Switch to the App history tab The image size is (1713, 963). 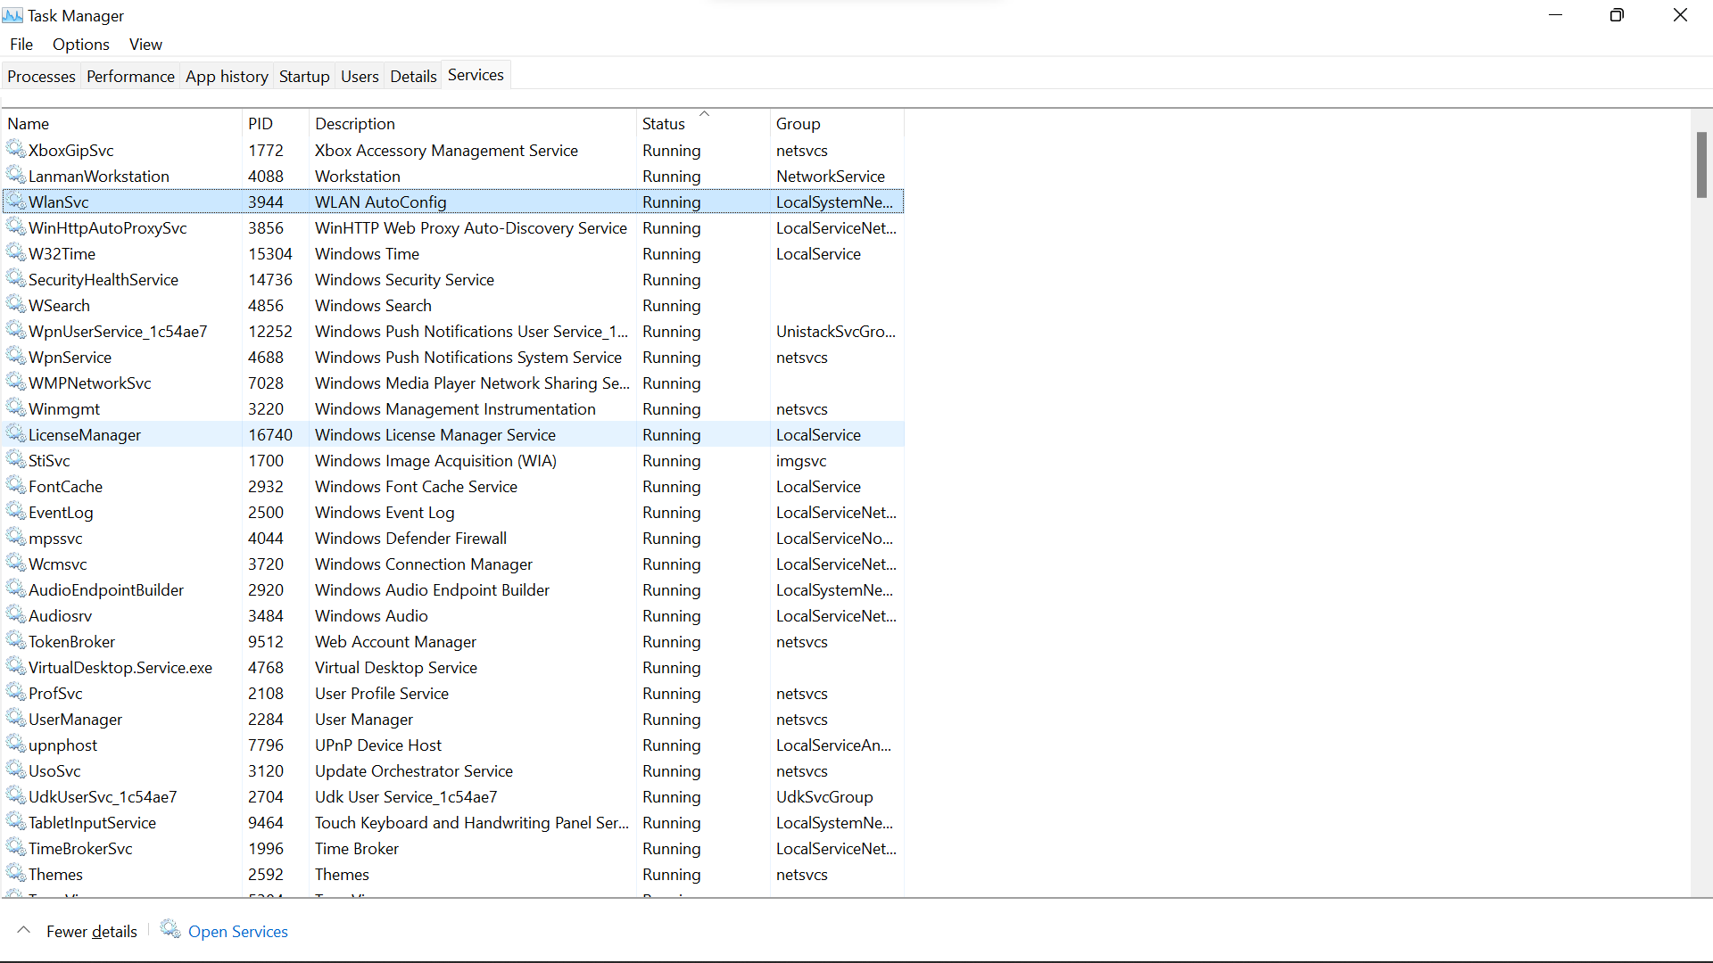pos(227,76)
